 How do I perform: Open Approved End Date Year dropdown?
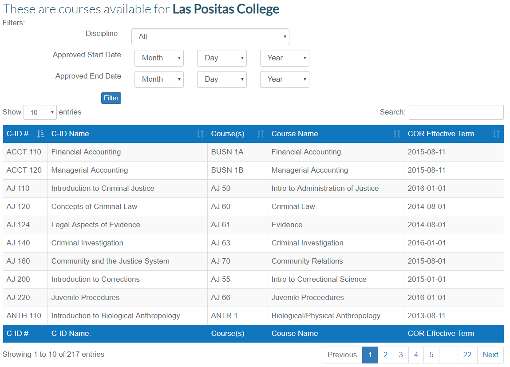coord(285,79)
